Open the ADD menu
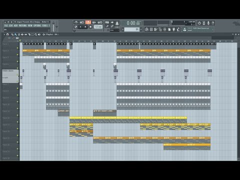Screen dimensions: 240x180 (16, 25)
